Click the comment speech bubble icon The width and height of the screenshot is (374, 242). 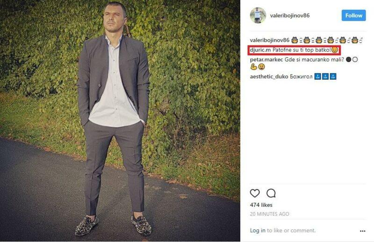click(271, 193)
